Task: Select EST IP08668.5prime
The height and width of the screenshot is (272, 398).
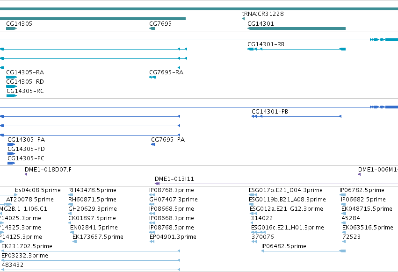Action: coord(172,209)
